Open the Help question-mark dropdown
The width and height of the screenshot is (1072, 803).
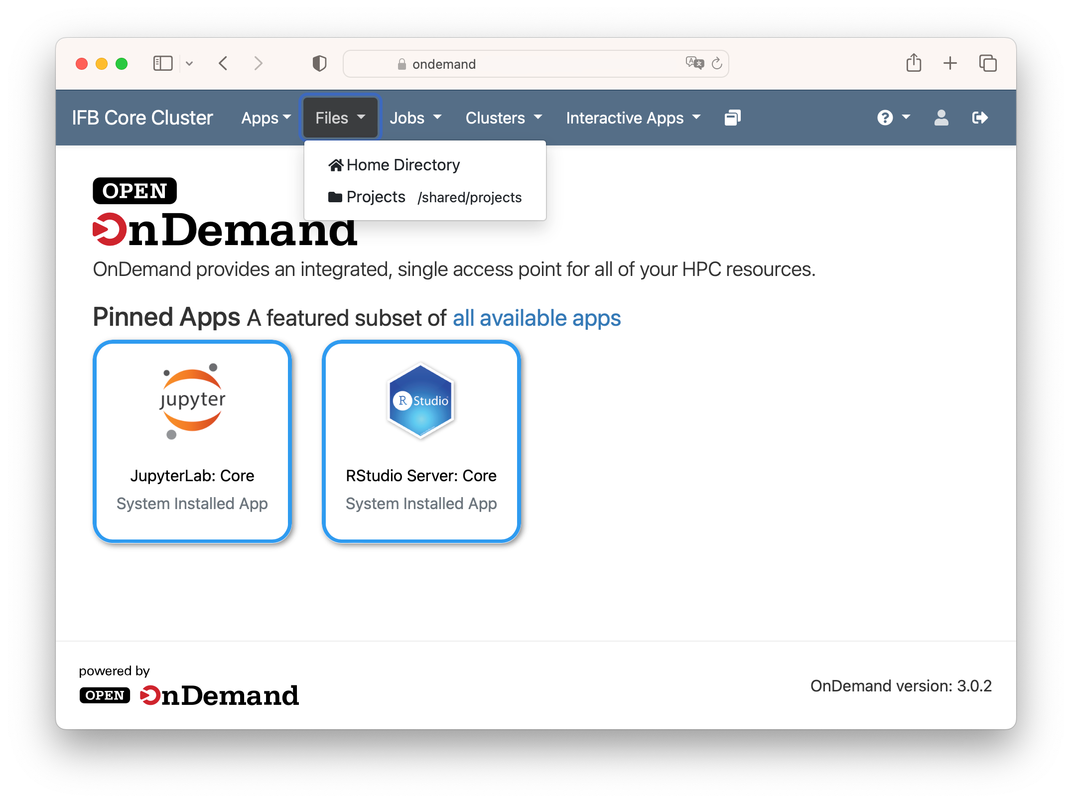point(894,118)
